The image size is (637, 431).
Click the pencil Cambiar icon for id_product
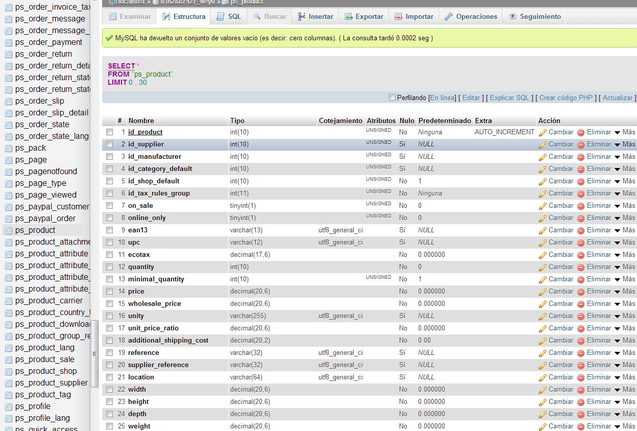543,132
